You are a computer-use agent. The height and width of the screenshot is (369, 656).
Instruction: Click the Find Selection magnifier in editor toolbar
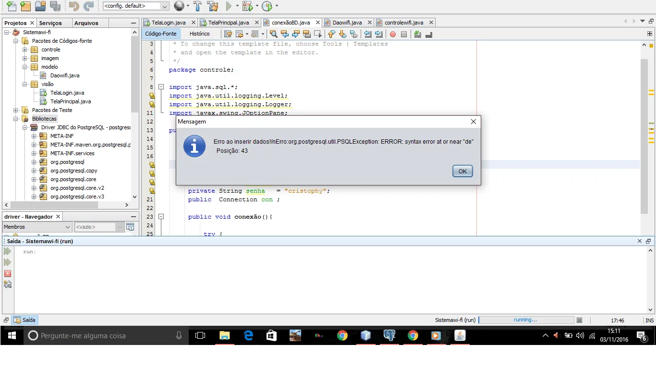coord(273,34)
